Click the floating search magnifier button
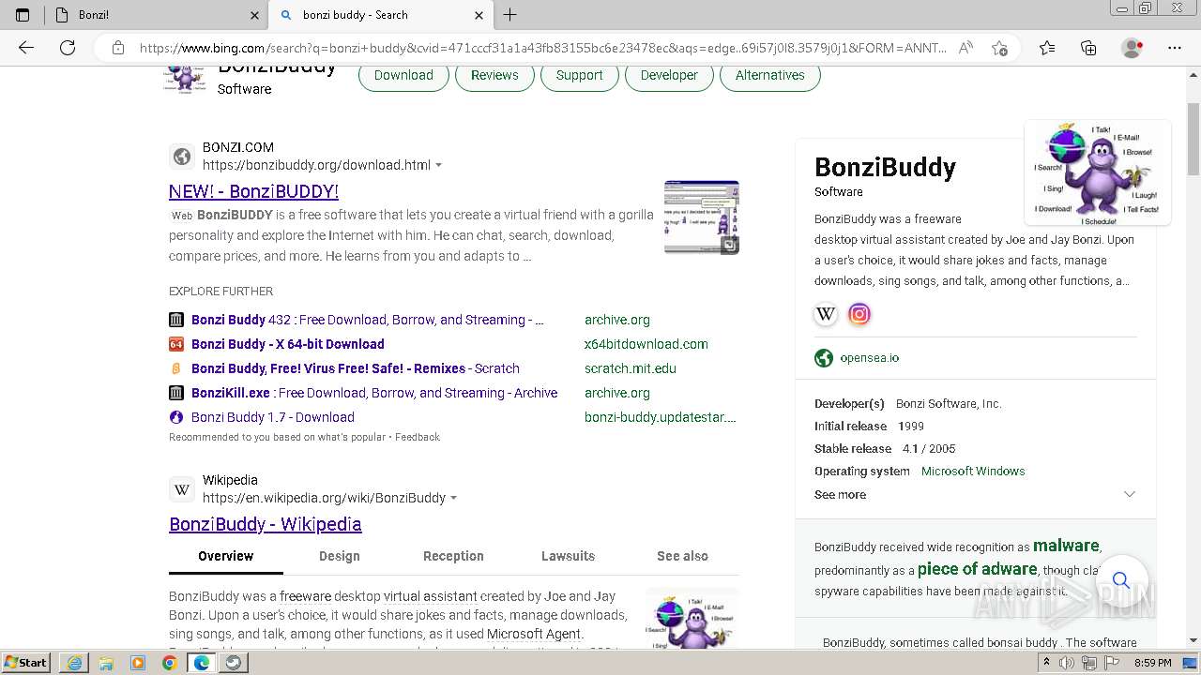1201x675 pixels. (1120, 580)
